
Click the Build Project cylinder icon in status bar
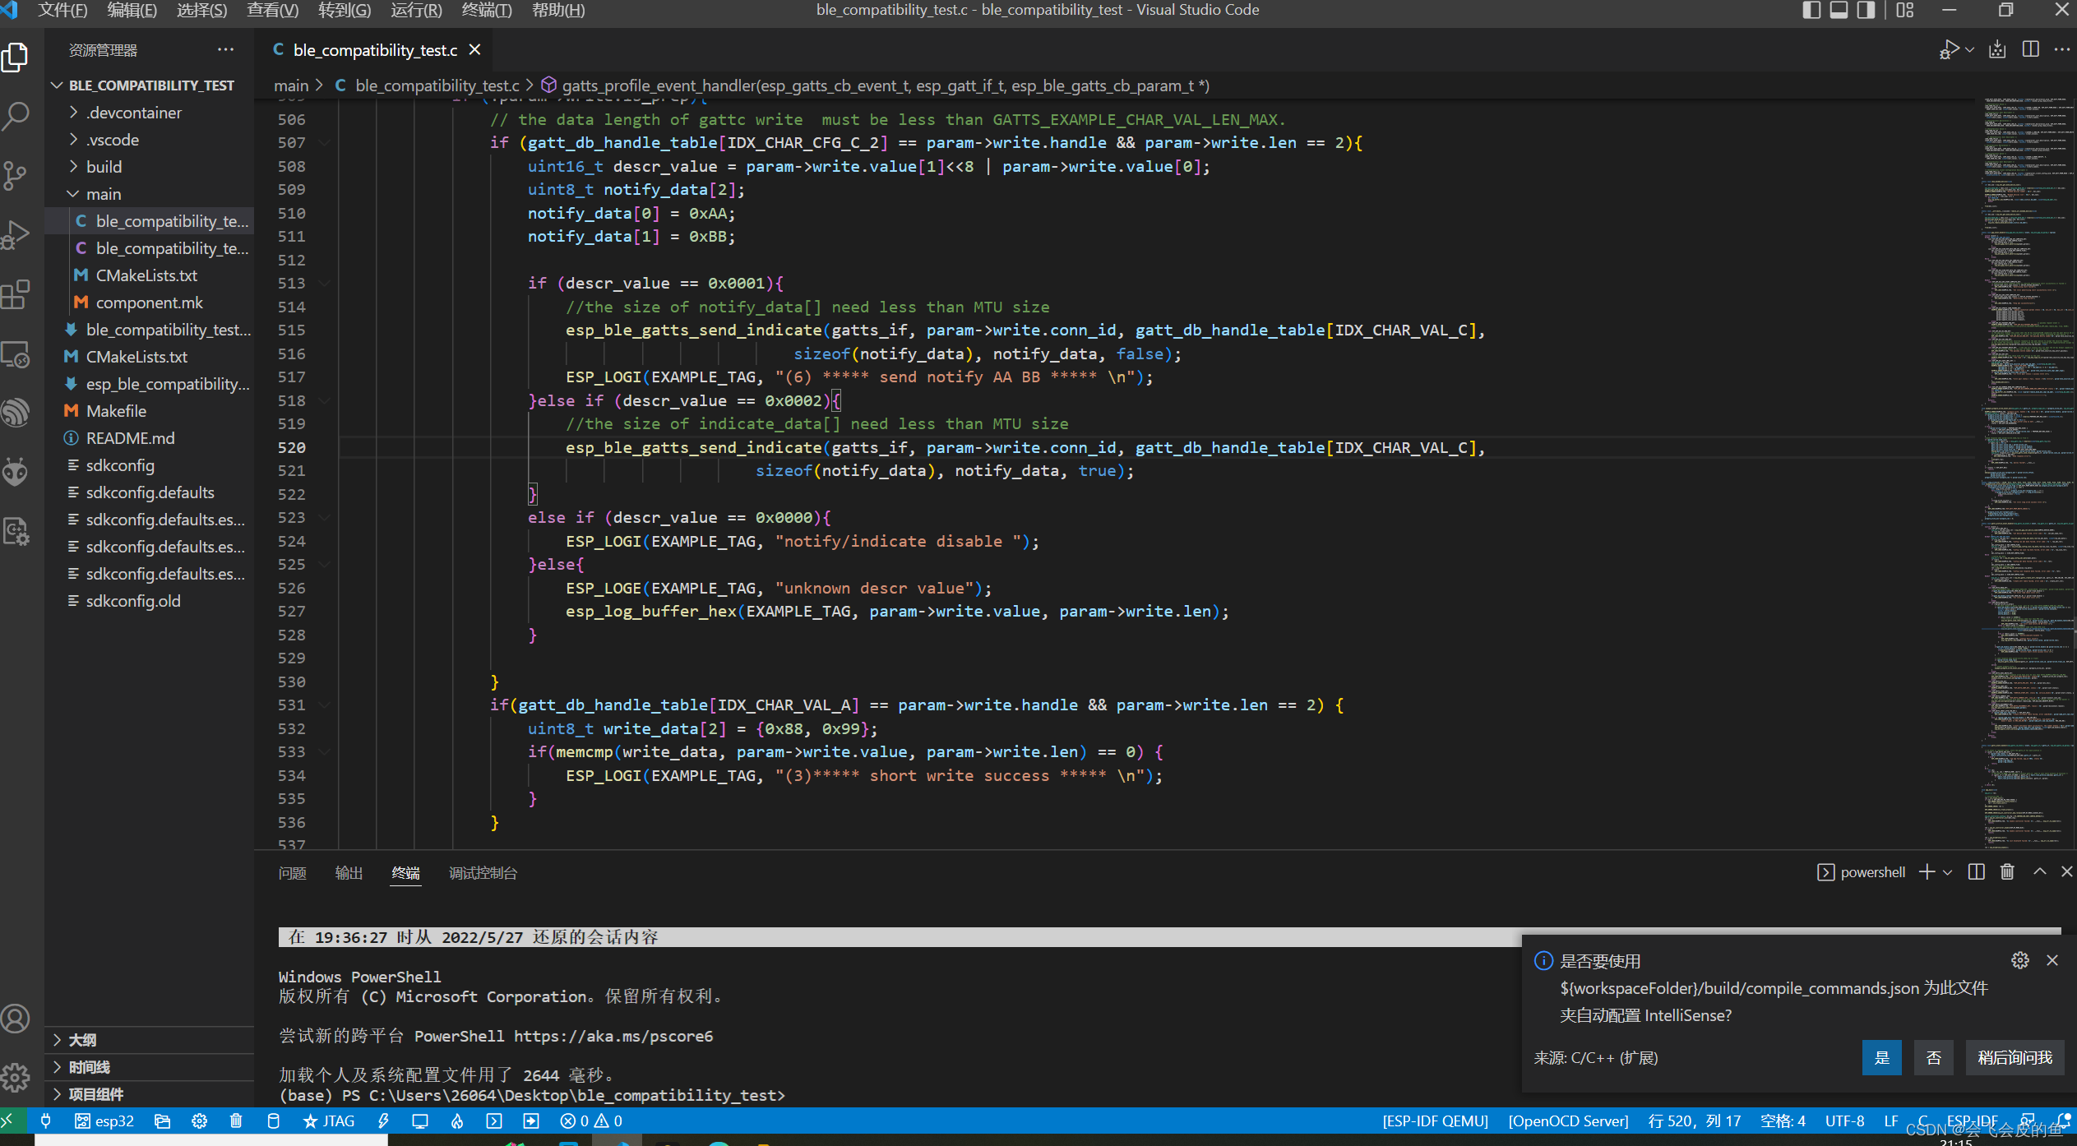tap(274, 1121)
